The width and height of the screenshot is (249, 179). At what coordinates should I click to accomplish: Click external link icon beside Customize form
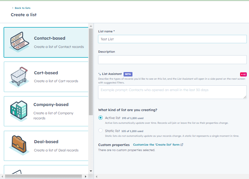pos(182,145)
